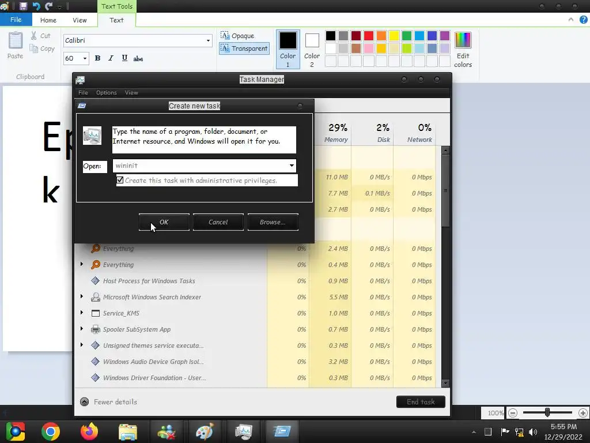This screenshot has width=590, height=443.
Task: Click the Undo arrow in quick access bar
Action: (x=36, y=6)
